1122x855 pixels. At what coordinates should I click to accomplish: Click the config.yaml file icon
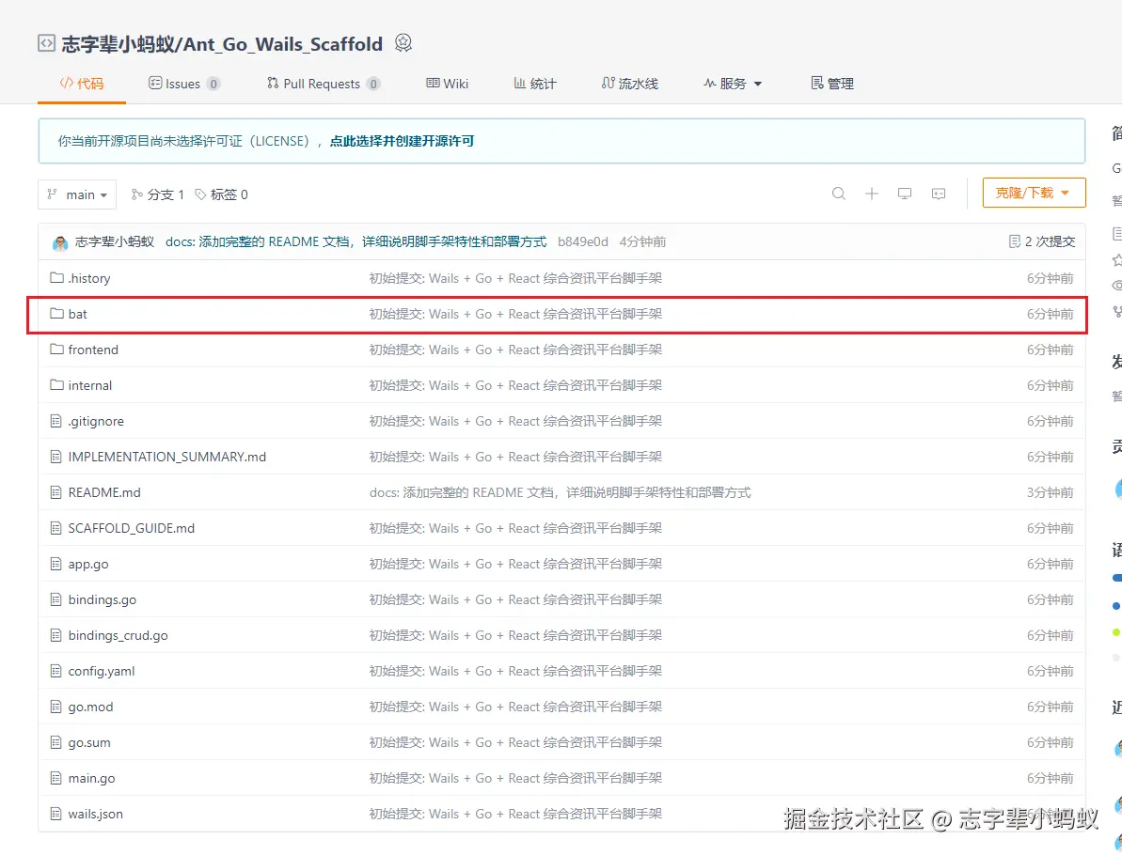pos(55,671)
